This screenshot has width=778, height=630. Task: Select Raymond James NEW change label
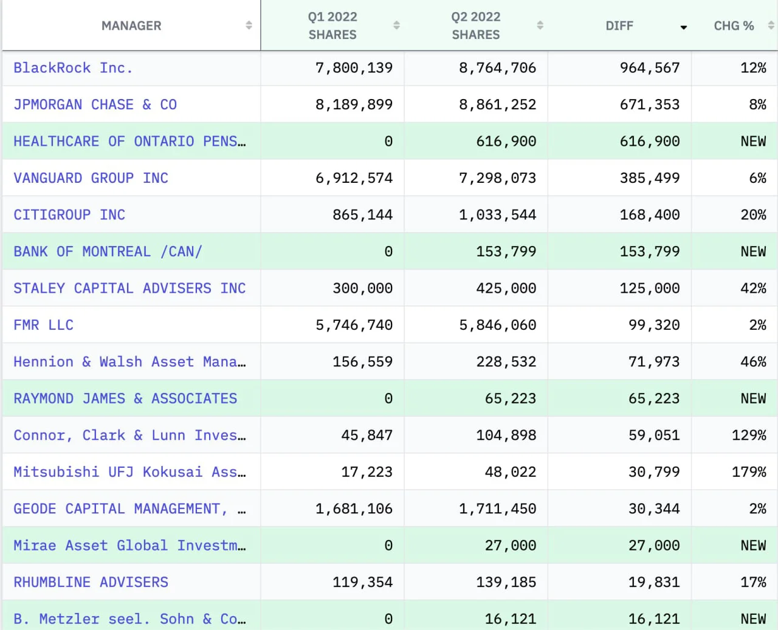753,399
